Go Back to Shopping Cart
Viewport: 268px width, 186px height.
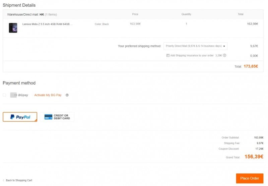click(19, 180)
